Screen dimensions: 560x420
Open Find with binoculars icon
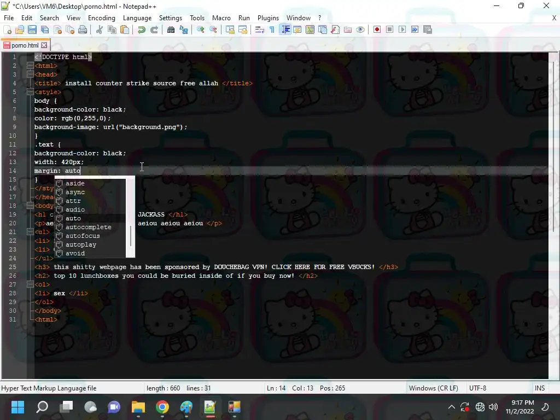171,30
